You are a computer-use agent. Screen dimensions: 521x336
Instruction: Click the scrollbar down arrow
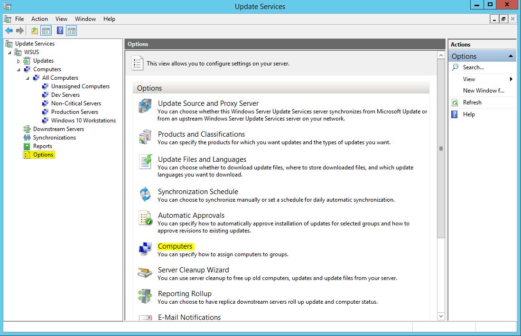coord(441,316)
